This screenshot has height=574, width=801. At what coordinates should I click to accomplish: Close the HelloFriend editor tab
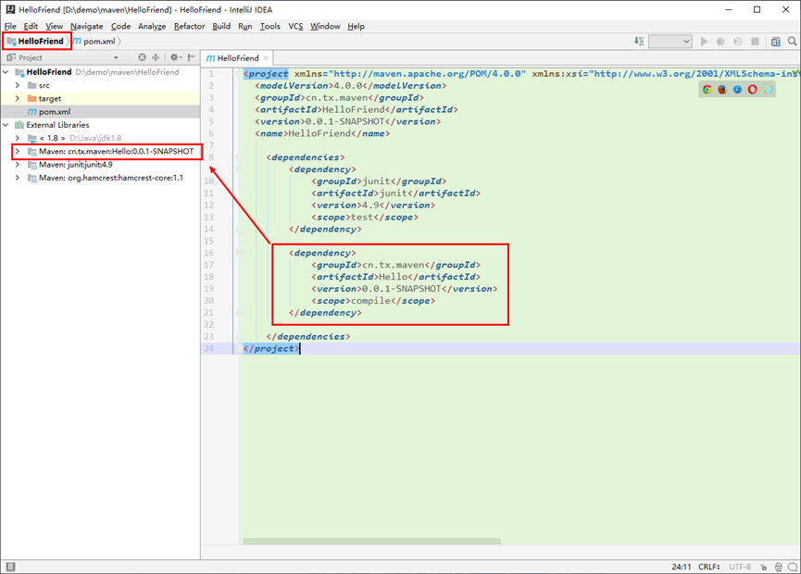click(x=266, y=58)
